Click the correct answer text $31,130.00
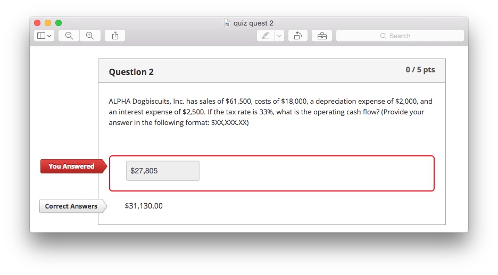This screenshot has height=275, width=498. [x=144, y=206]
